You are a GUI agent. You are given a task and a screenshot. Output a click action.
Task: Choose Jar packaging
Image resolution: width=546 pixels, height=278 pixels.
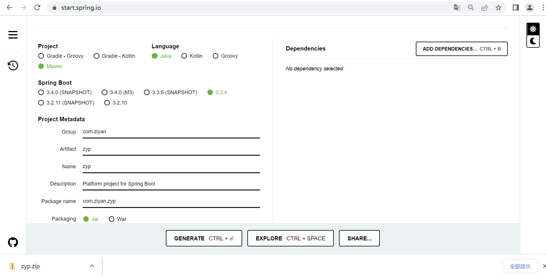click(91, 219)
